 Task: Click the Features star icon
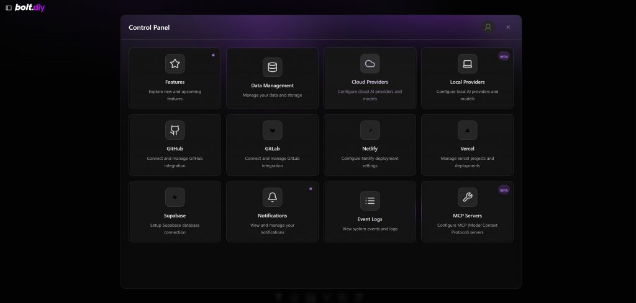click(x=175, y=63)
